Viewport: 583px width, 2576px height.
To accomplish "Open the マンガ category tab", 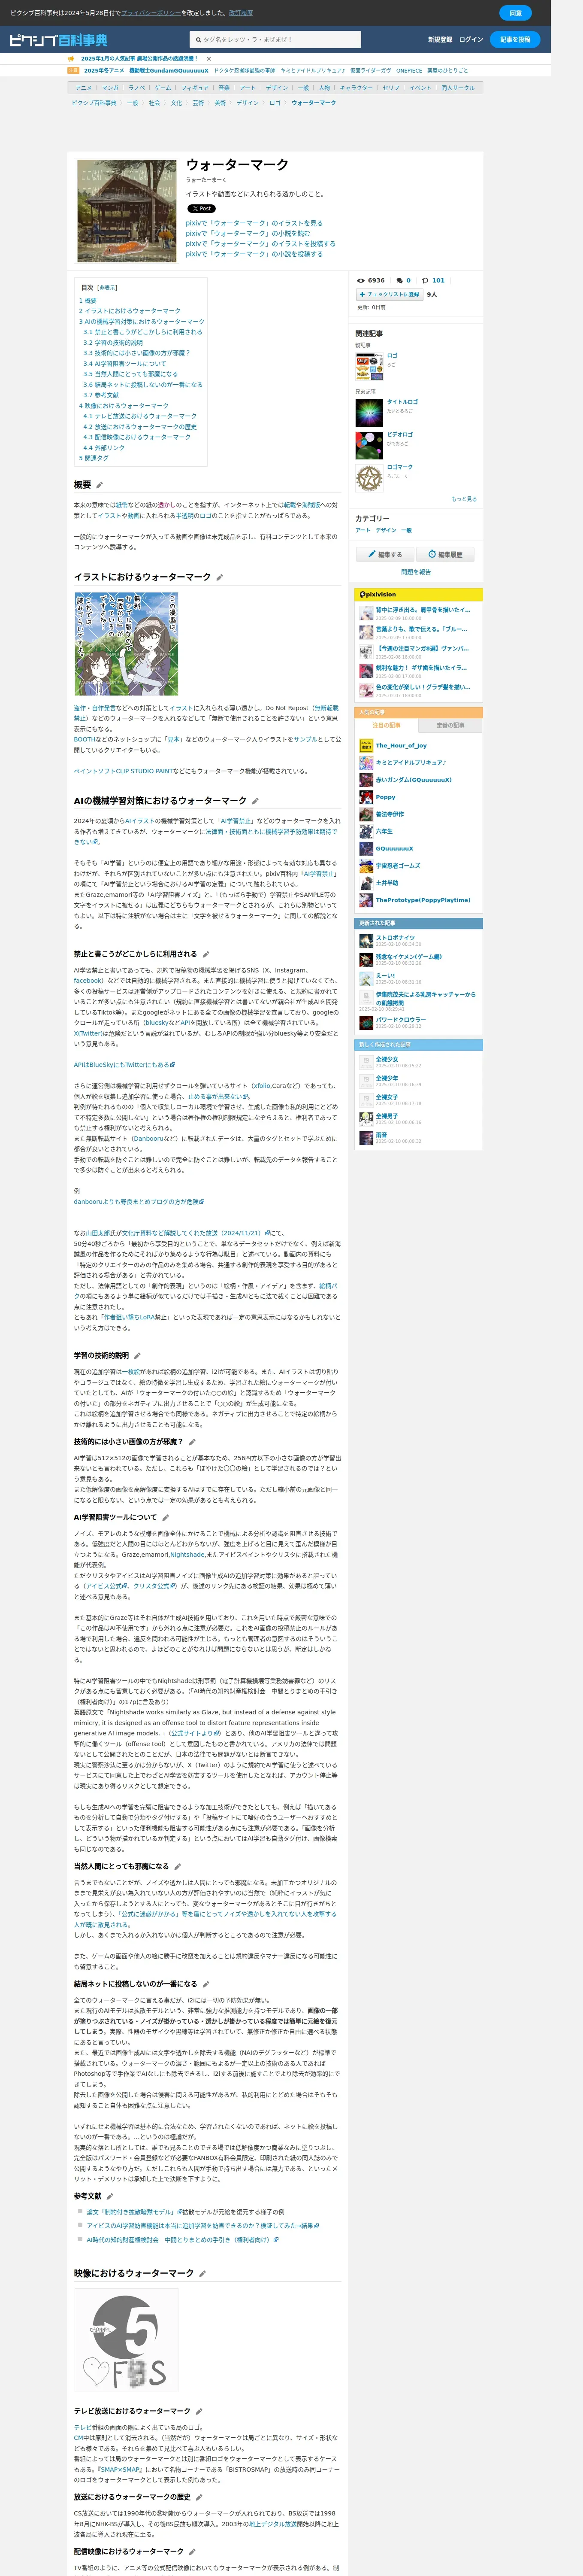I will tap(110, 88).
